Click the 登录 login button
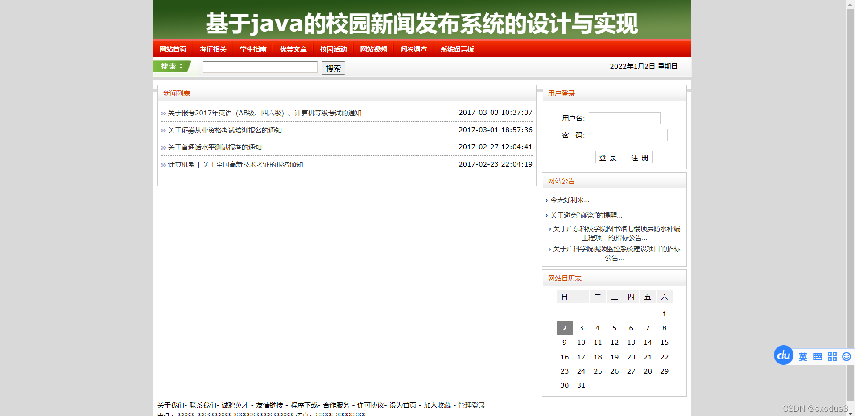Image resolution: width=855 pixels, height=416 pixels. tap(608, 158)
